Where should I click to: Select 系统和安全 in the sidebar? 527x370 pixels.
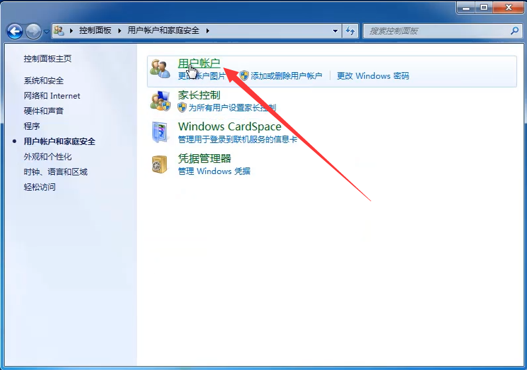(44, 81)
